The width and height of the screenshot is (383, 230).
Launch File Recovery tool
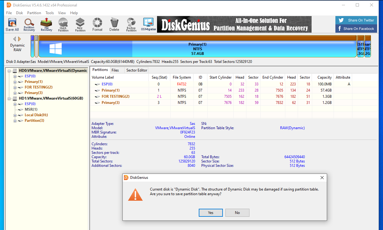point(46,25)
